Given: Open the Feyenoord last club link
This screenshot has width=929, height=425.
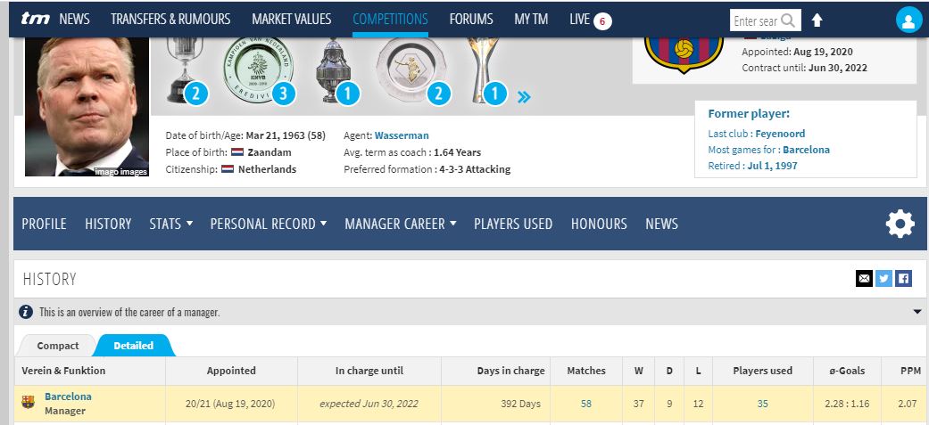Looking at the screenshot, I should (780, 134).
